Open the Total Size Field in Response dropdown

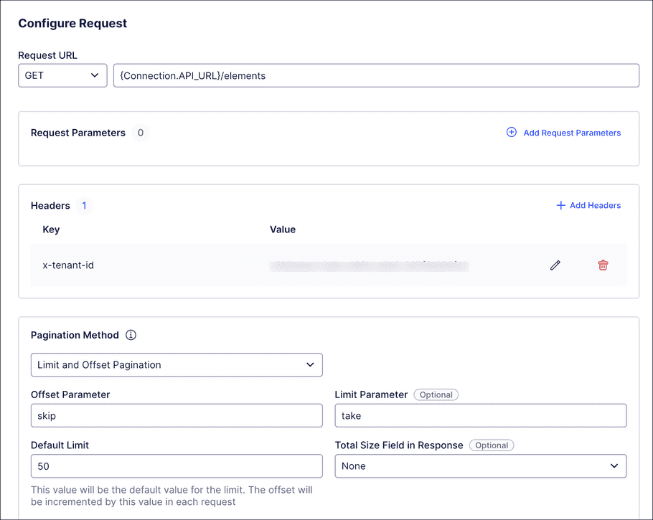(480, 466)
